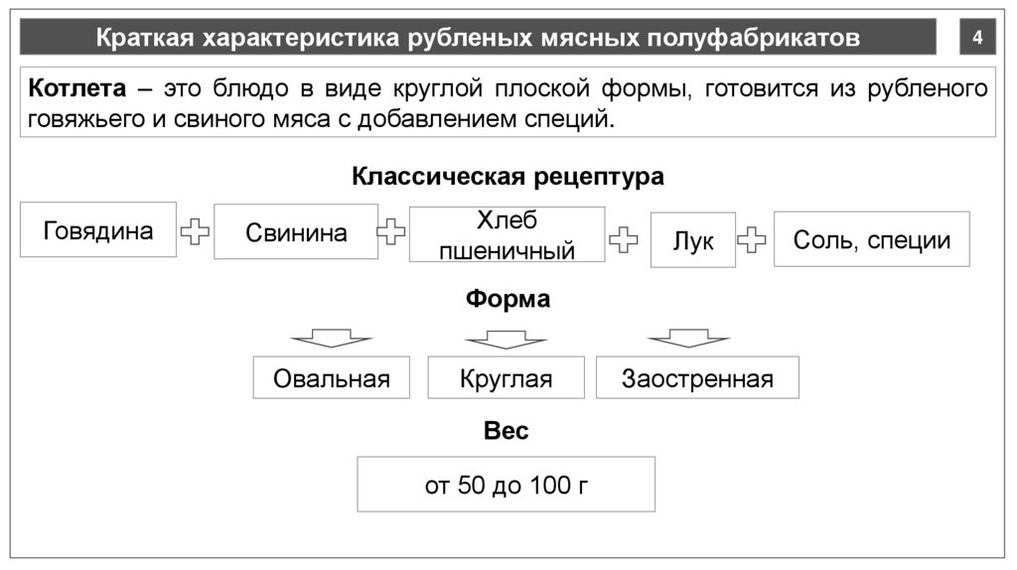Click the down arrow above Заостренная
The height and width of the screenshot is (570, 1017).
coord(688,338)
